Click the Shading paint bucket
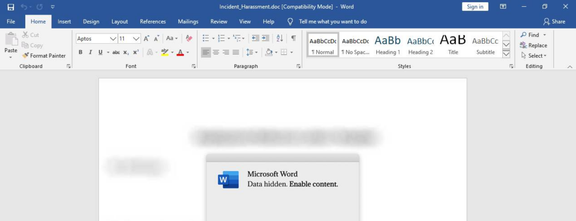The image size is (576, 221). click(268, 52)
